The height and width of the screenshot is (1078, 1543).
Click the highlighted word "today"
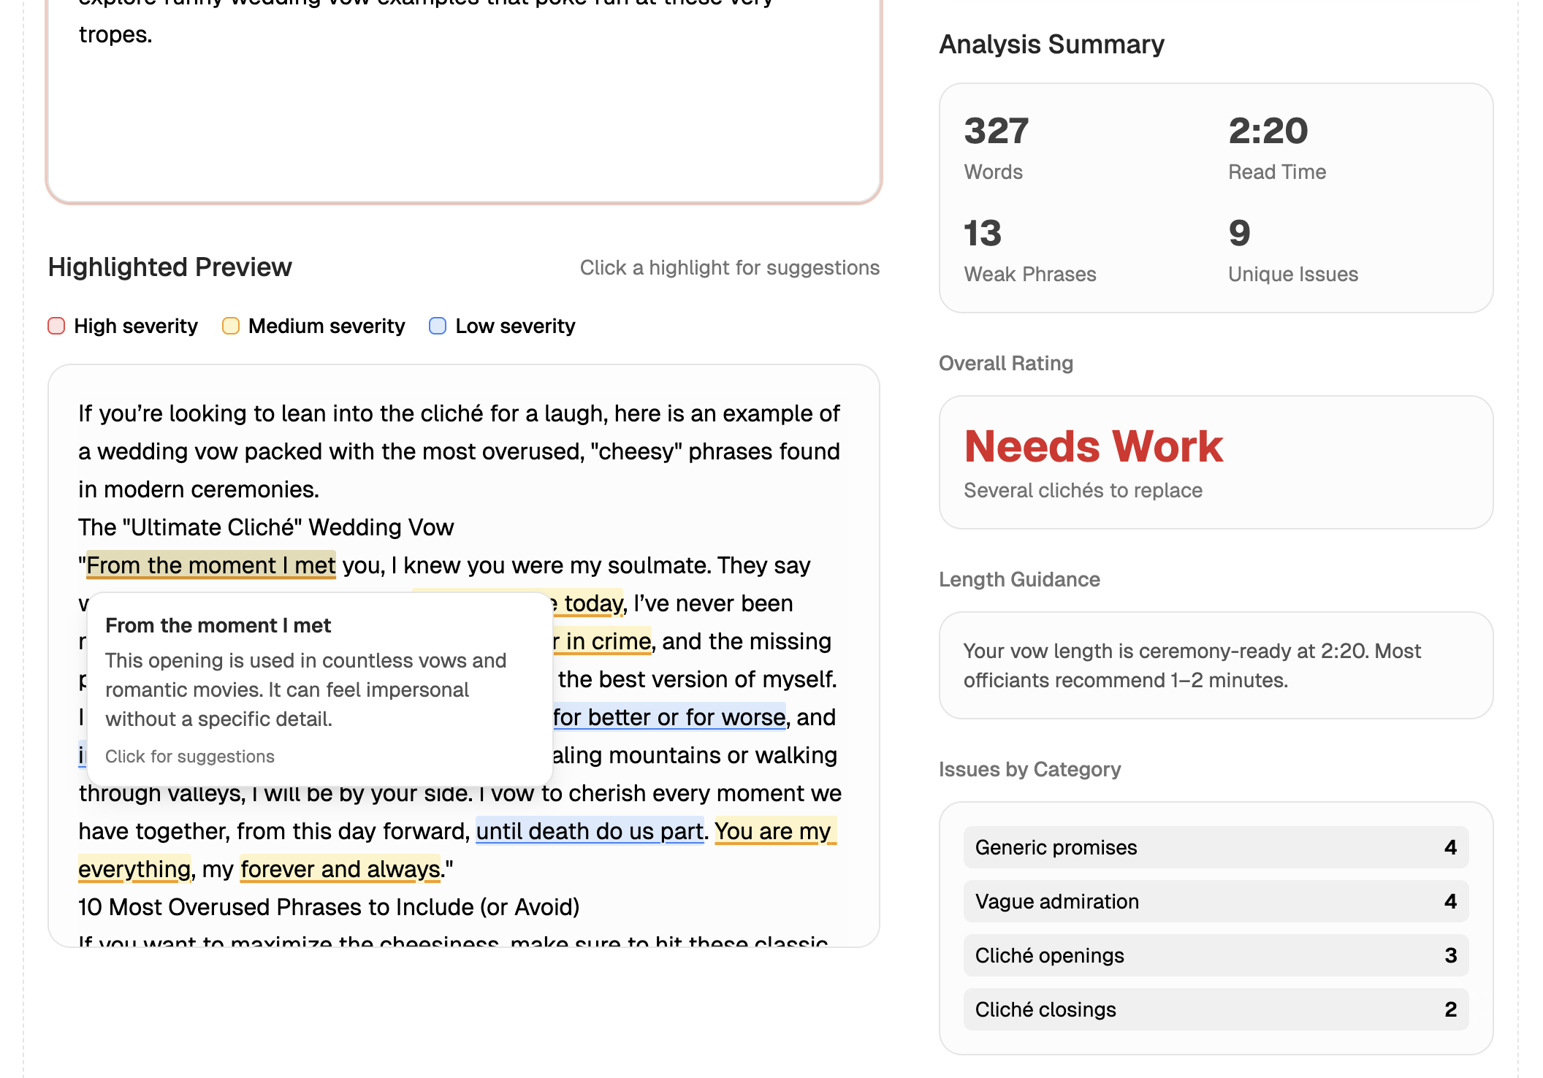click(593, 603)
